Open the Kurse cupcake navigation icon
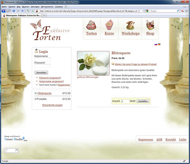 (109, 25)
